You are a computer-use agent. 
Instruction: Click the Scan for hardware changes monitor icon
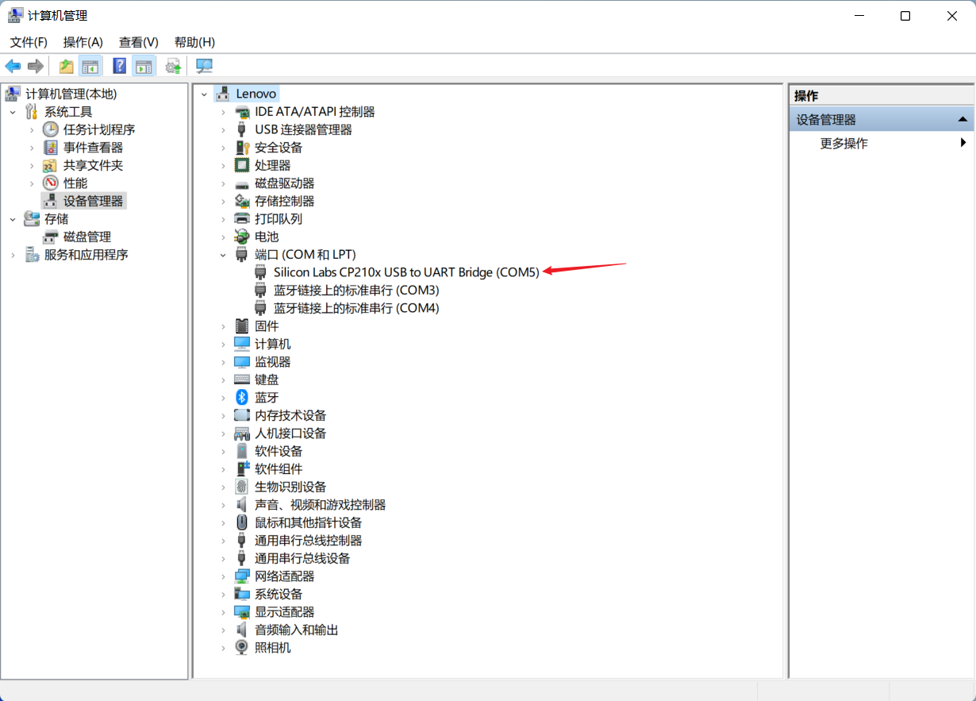click(204, 66)
